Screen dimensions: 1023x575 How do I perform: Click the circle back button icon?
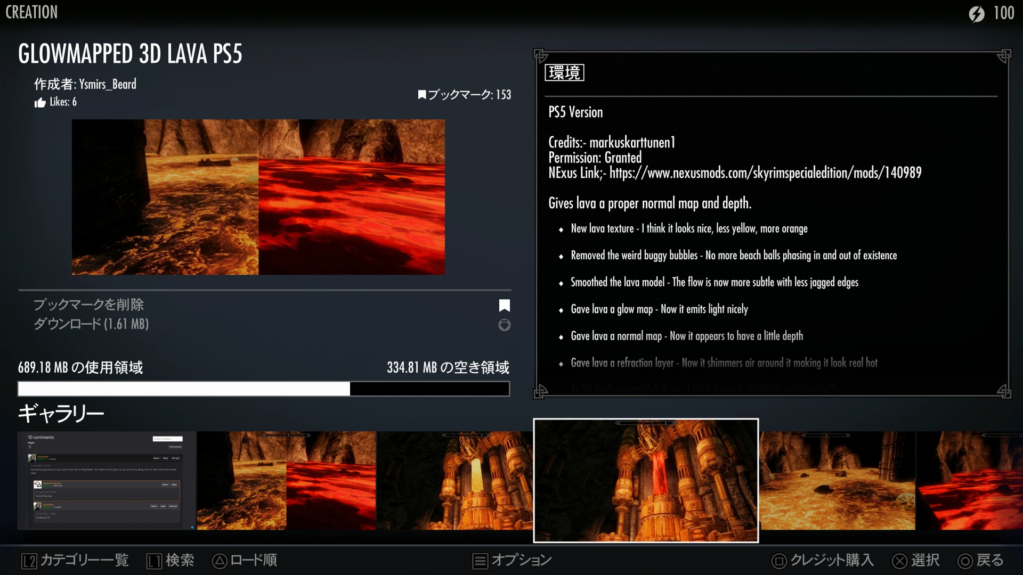[965, 561]
